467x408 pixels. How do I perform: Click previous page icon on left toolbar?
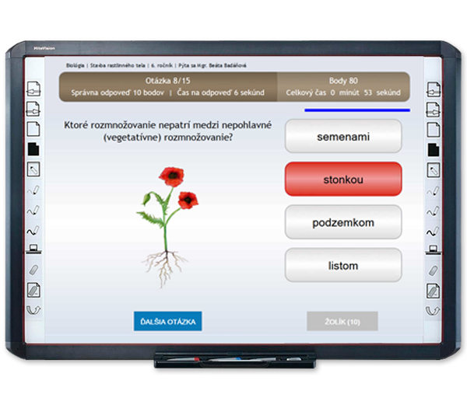(x=33, y=88)
